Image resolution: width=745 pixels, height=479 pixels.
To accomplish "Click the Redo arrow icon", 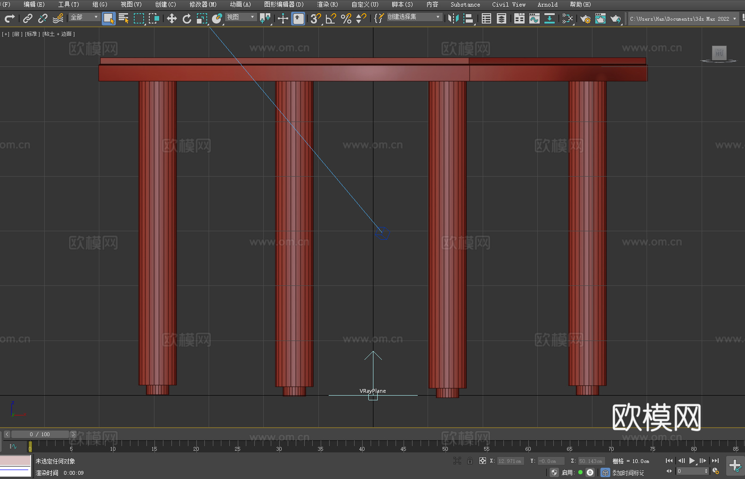I will (x=9, y=18).
